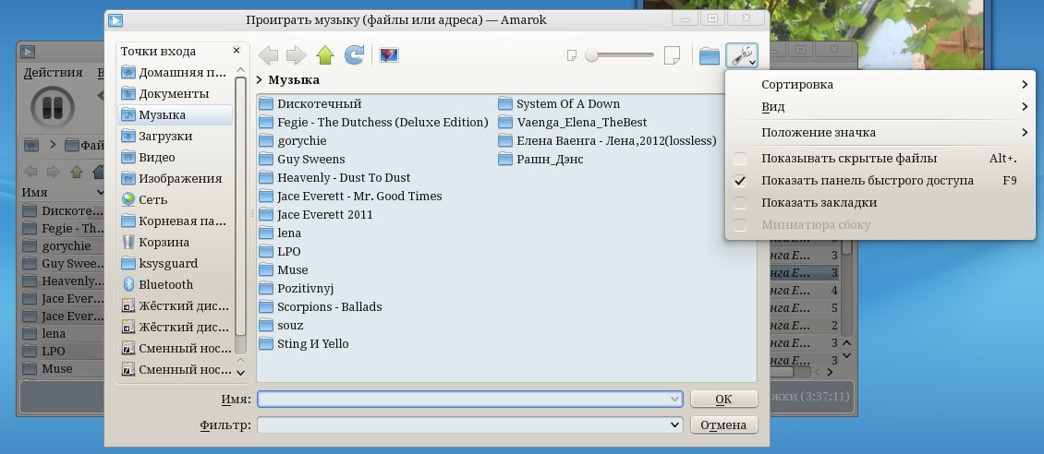Open the System Of A Down folder
The image size is (1044, 454).
tap(559, 103)
